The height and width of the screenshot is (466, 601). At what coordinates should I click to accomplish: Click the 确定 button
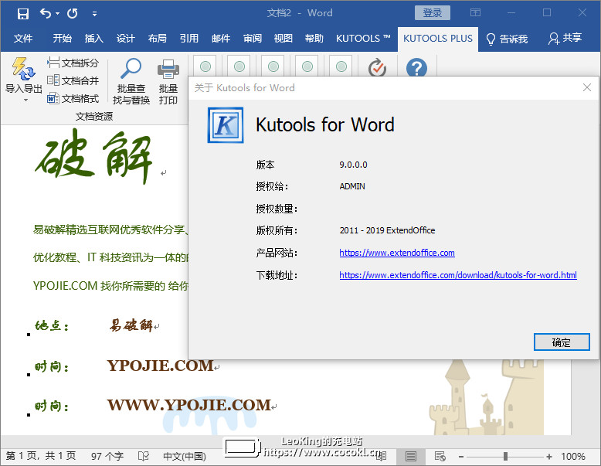click(x=562, y=342)
